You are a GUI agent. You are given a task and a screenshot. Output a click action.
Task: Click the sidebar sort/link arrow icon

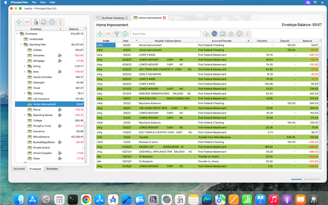(36, 22)
